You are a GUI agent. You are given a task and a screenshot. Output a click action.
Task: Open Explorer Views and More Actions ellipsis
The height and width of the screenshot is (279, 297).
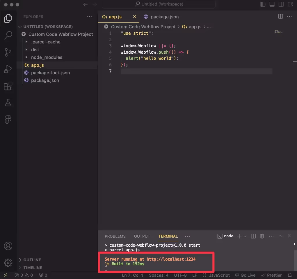coord(89,17)
